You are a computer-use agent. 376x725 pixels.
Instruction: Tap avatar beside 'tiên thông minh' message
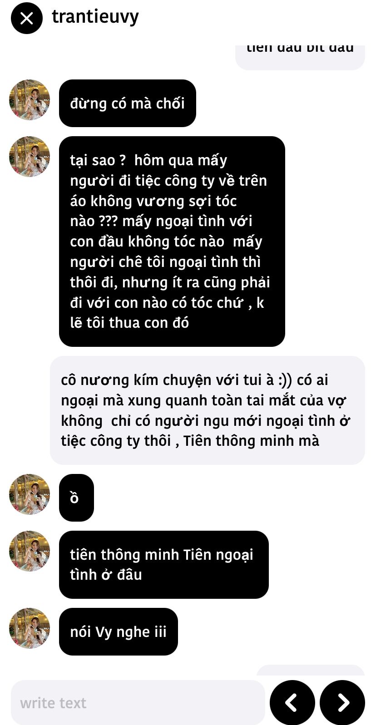coord(30,551)
